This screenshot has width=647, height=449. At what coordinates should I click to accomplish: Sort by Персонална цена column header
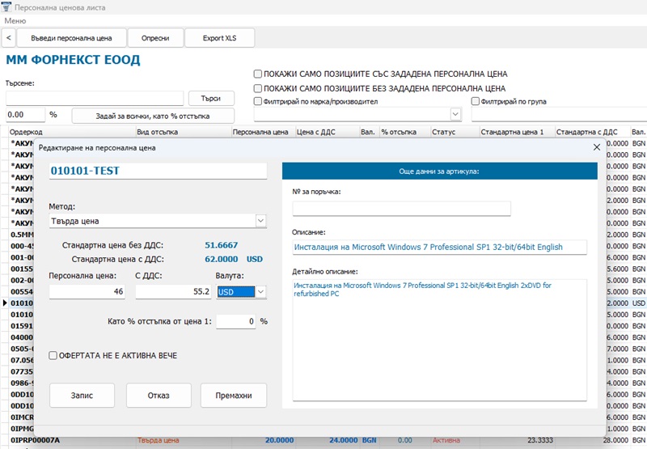coord(263,132)
